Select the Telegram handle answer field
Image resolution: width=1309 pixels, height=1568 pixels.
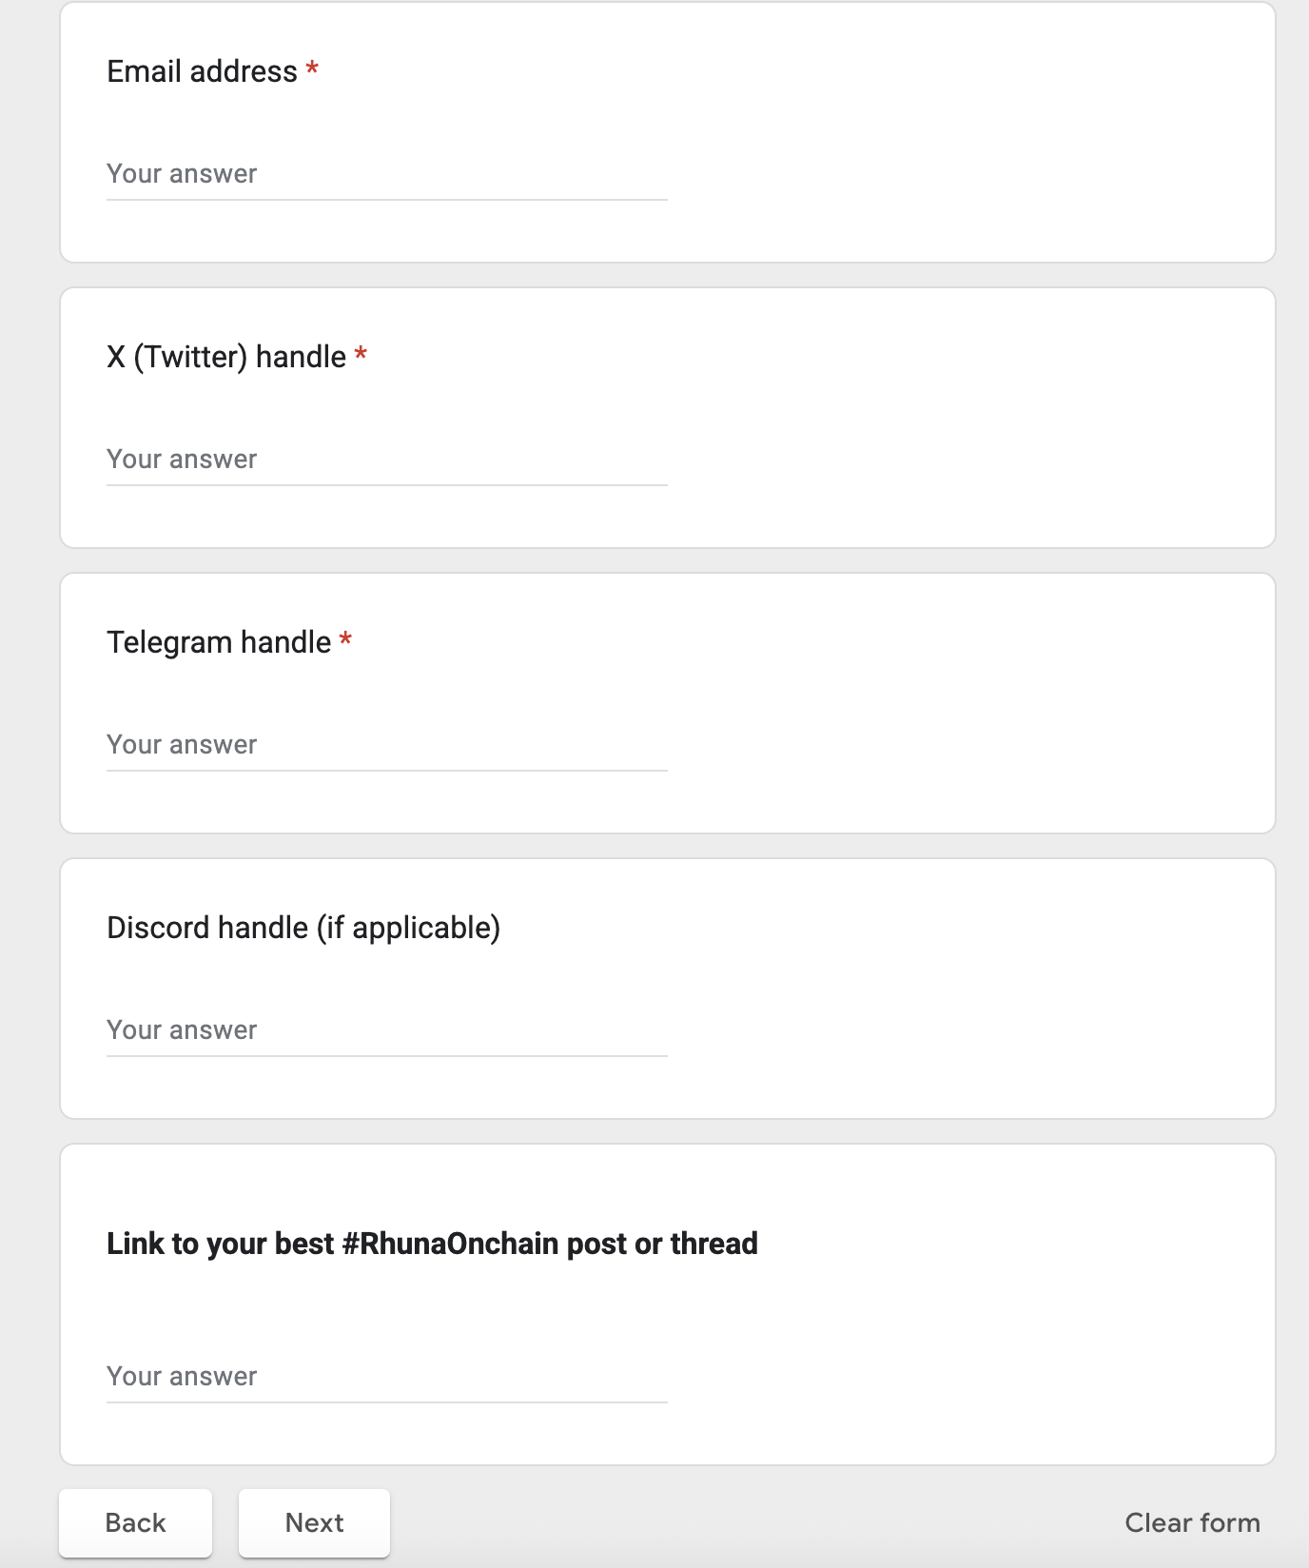(x=386, y=745)
